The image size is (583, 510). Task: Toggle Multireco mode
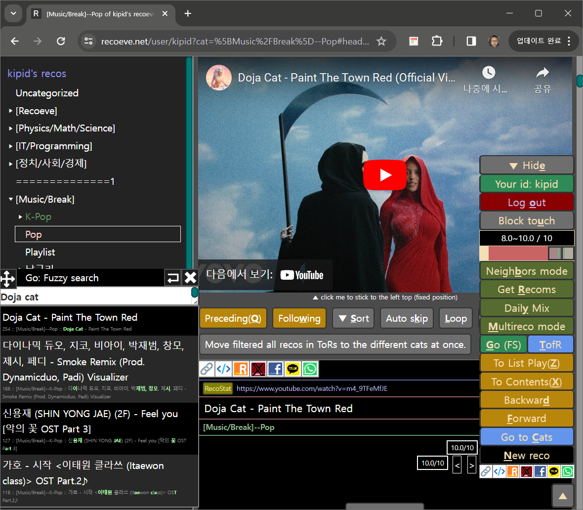527,327
